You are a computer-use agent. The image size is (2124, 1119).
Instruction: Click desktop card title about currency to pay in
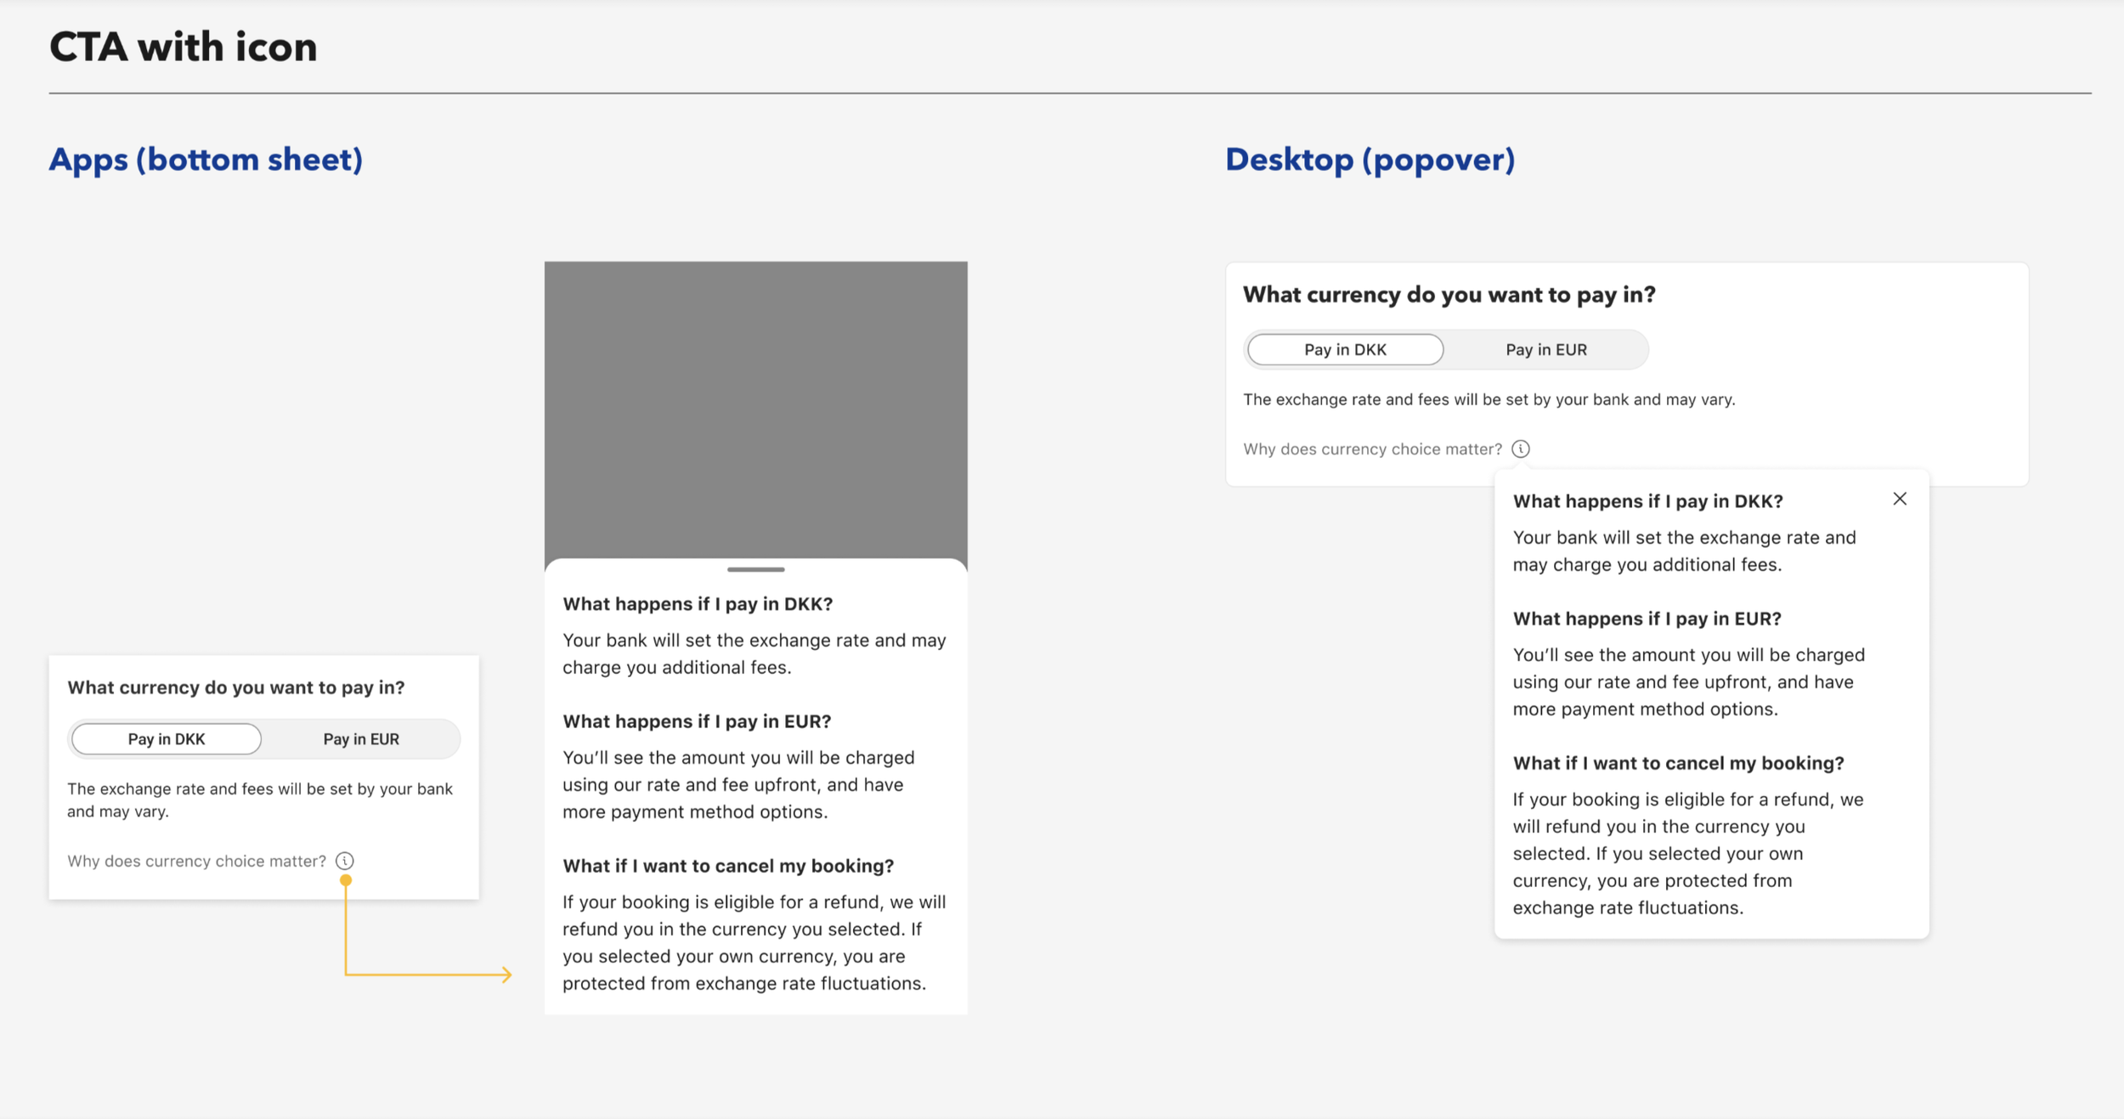[x=1449, y=295]
